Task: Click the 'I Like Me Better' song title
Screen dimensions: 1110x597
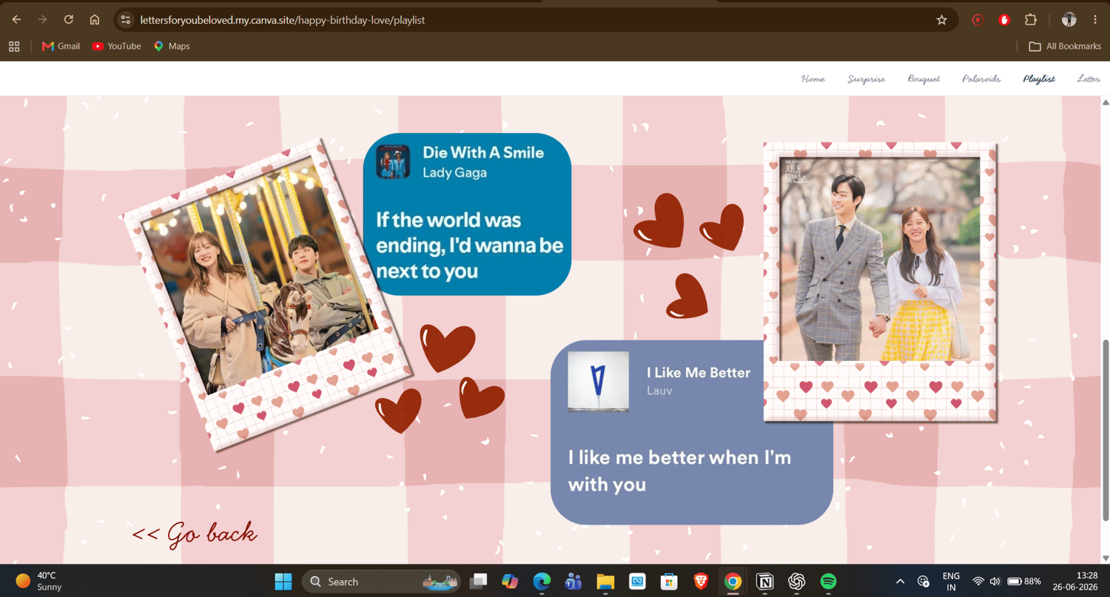Action: tap(699, 373)
